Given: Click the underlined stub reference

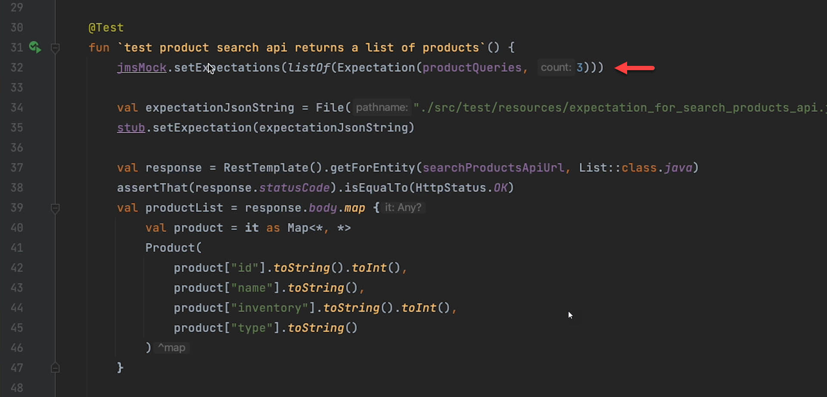Looking at the screenshot, I should [x=131, y=128].
